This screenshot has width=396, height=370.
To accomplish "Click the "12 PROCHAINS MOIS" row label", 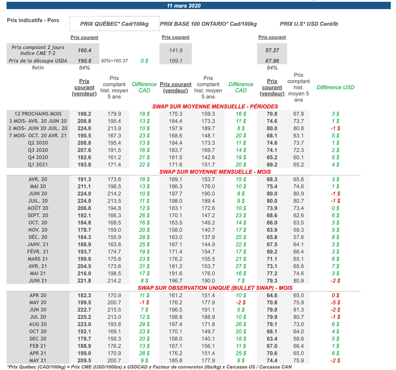I will click(x=38, y=114).
